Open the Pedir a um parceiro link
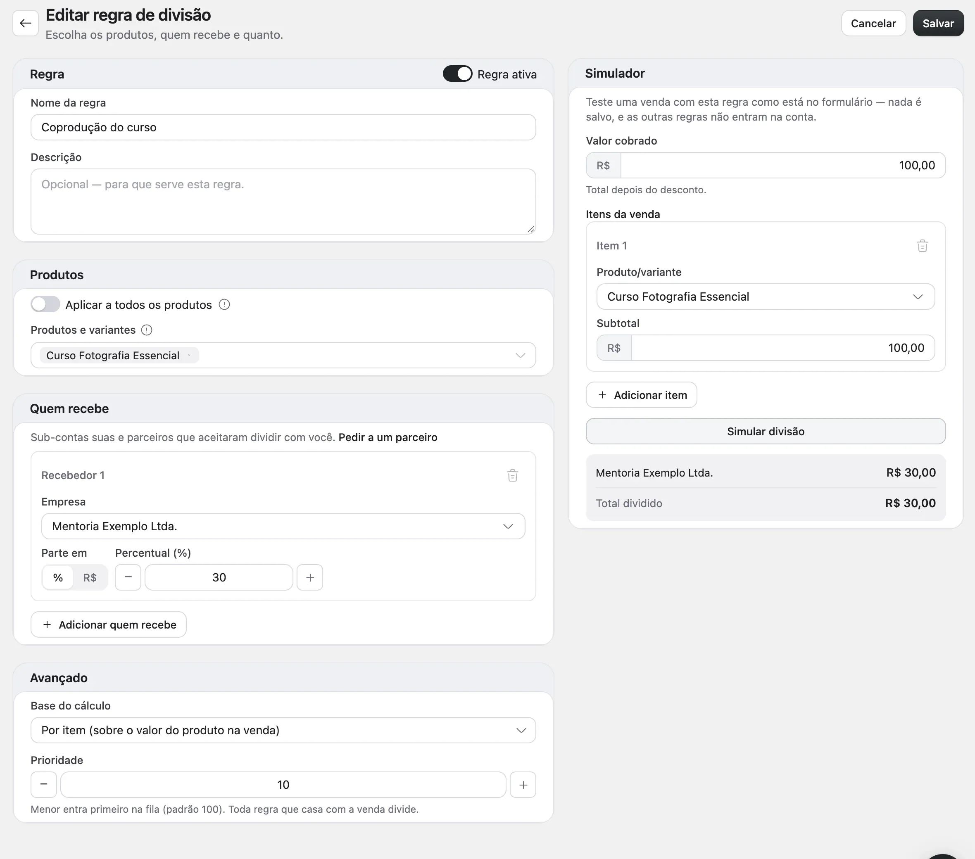This screenshot has height=859, width=975. point(388,437)
